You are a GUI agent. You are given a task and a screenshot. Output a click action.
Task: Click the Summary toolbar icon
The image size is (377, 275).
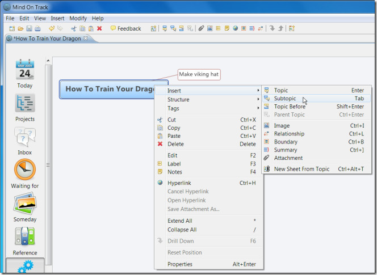tap(252, 28)
